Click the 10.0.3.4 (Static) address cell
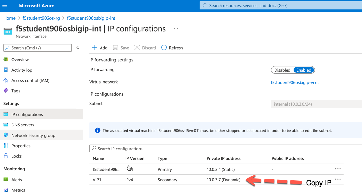Image resolution: width=362 pixels, height=196 pixels. click(221, 169)
